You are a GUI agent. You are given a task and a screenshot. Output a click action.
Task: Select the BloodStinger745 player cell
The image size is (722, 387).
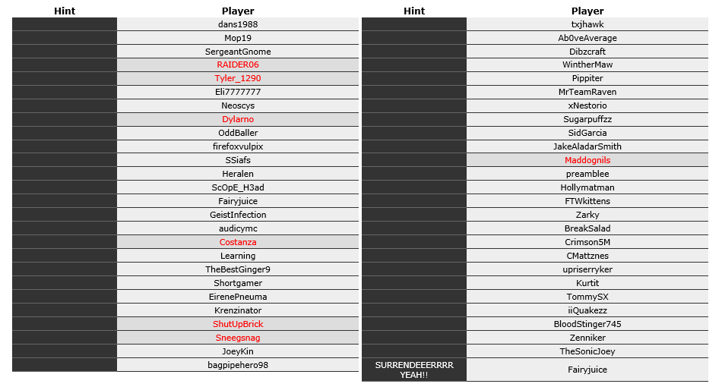click(587, 324)
